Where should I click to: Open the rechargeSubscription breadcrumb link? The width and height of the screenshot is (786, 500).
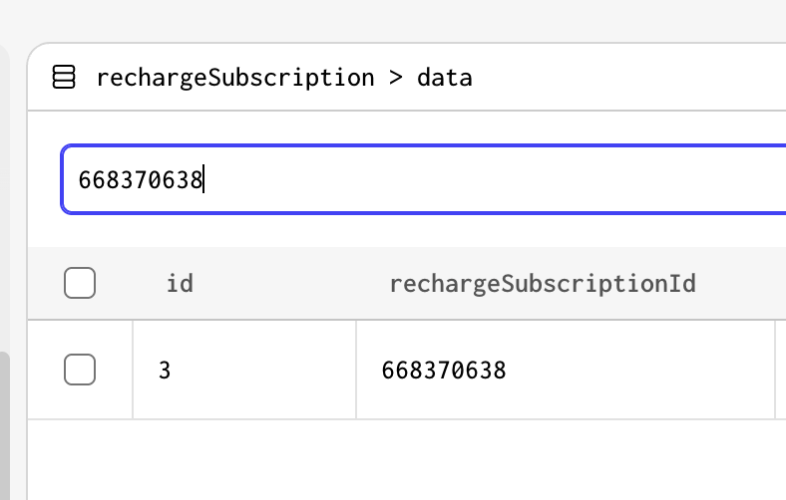(x=235, y=78)
